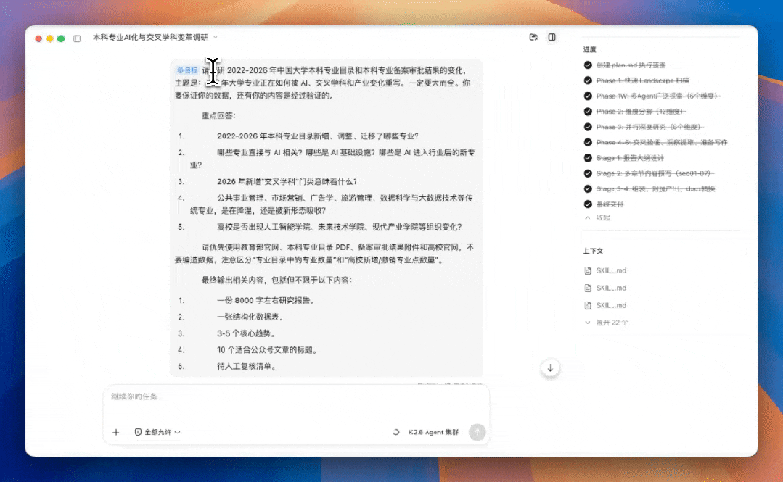Click the plus attachment icon

[x=116, y=432]
